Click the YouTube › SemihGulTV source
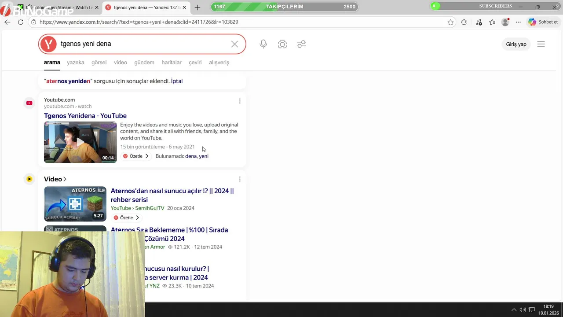The width and height of the screenshot is (563, 317). 137,208
